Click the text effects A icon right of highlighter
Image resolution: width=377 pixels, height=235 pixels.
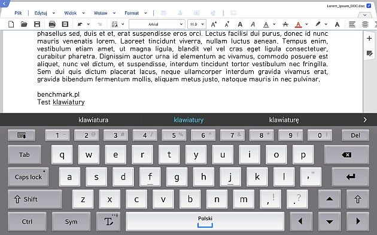337,24
